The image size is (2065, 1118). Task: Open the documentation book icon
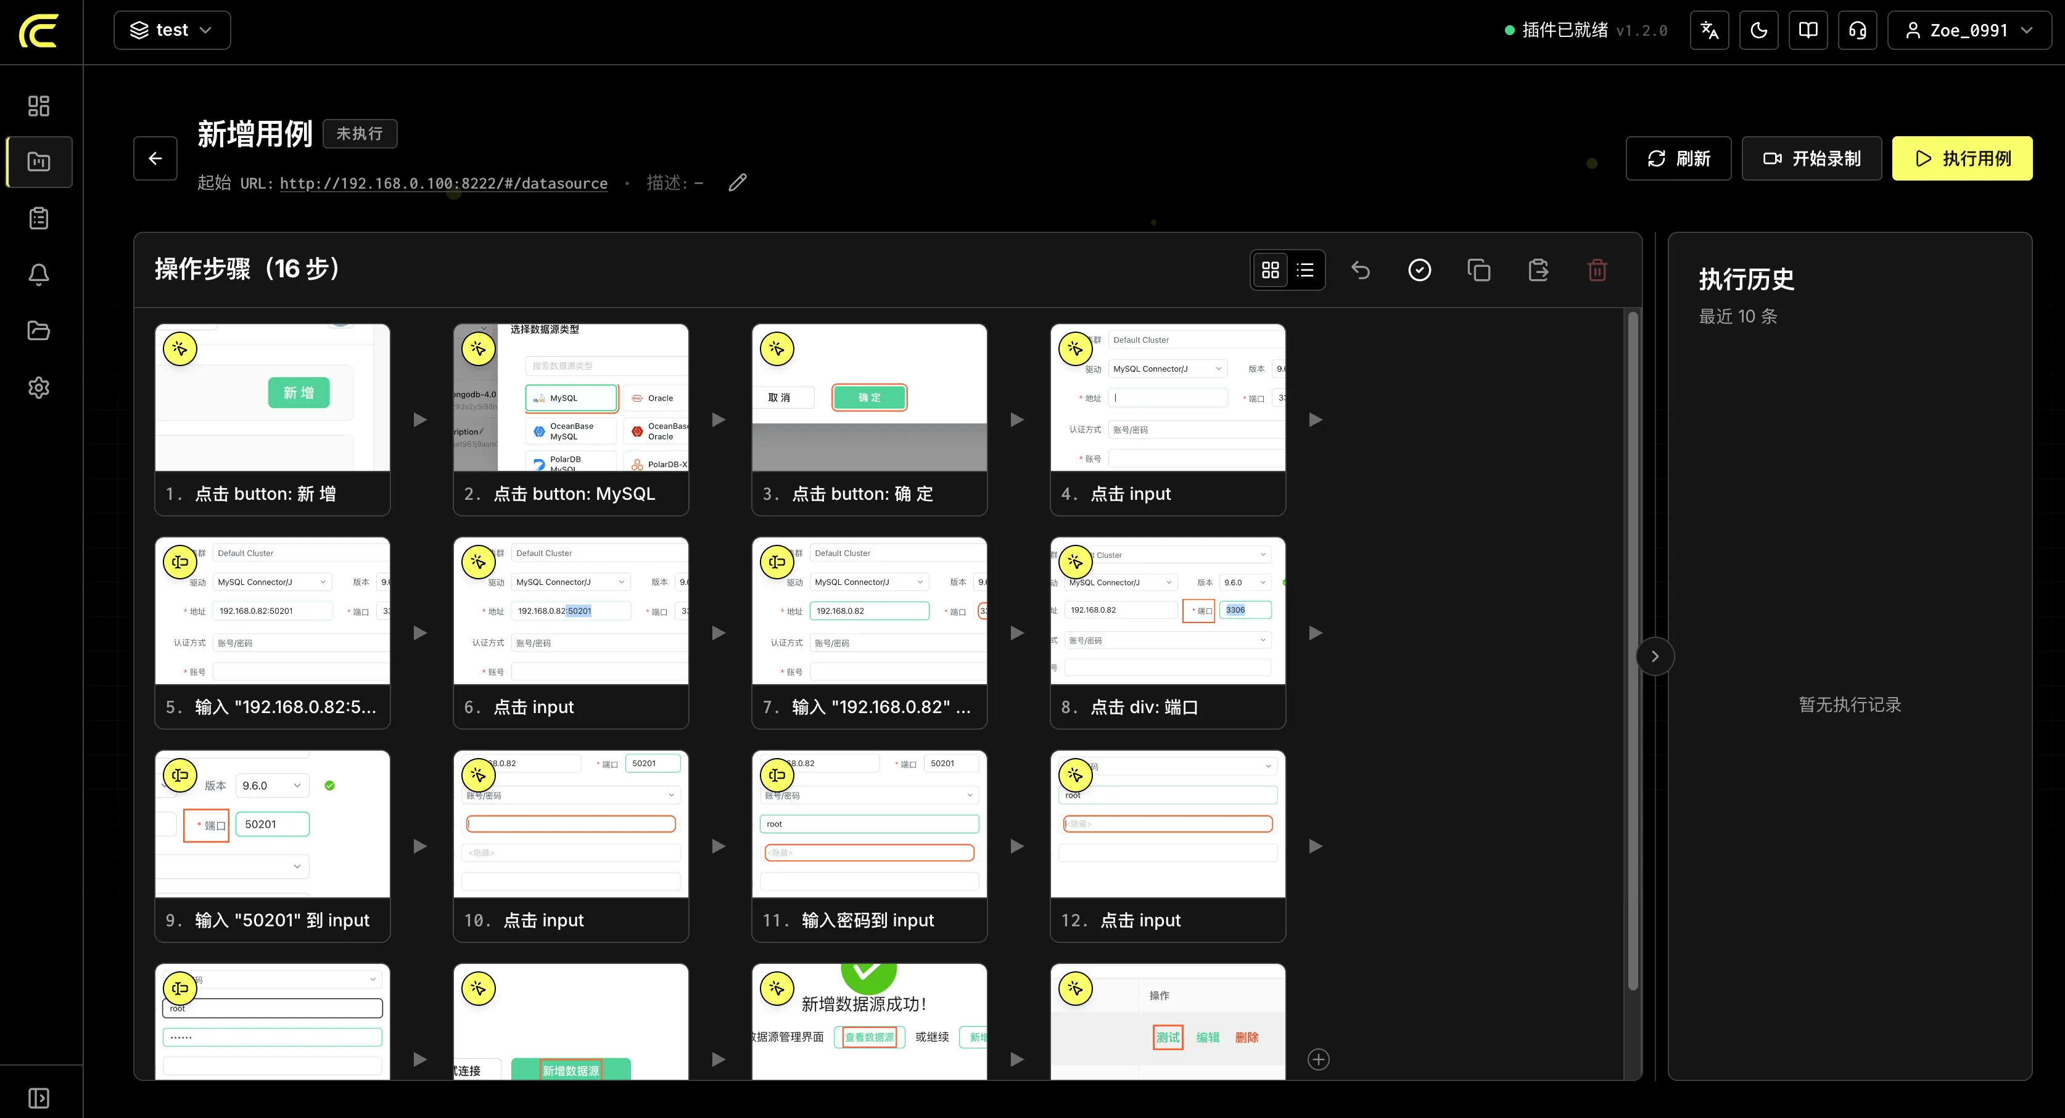[1808, 30]
